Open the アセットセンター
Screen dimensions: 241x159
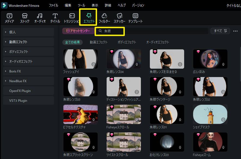coord(78,31)
